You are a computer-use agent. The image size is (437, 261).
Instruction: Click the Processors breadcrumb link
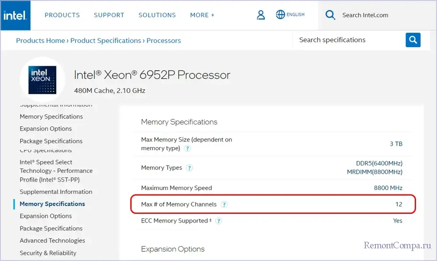[x=163, y=41]
